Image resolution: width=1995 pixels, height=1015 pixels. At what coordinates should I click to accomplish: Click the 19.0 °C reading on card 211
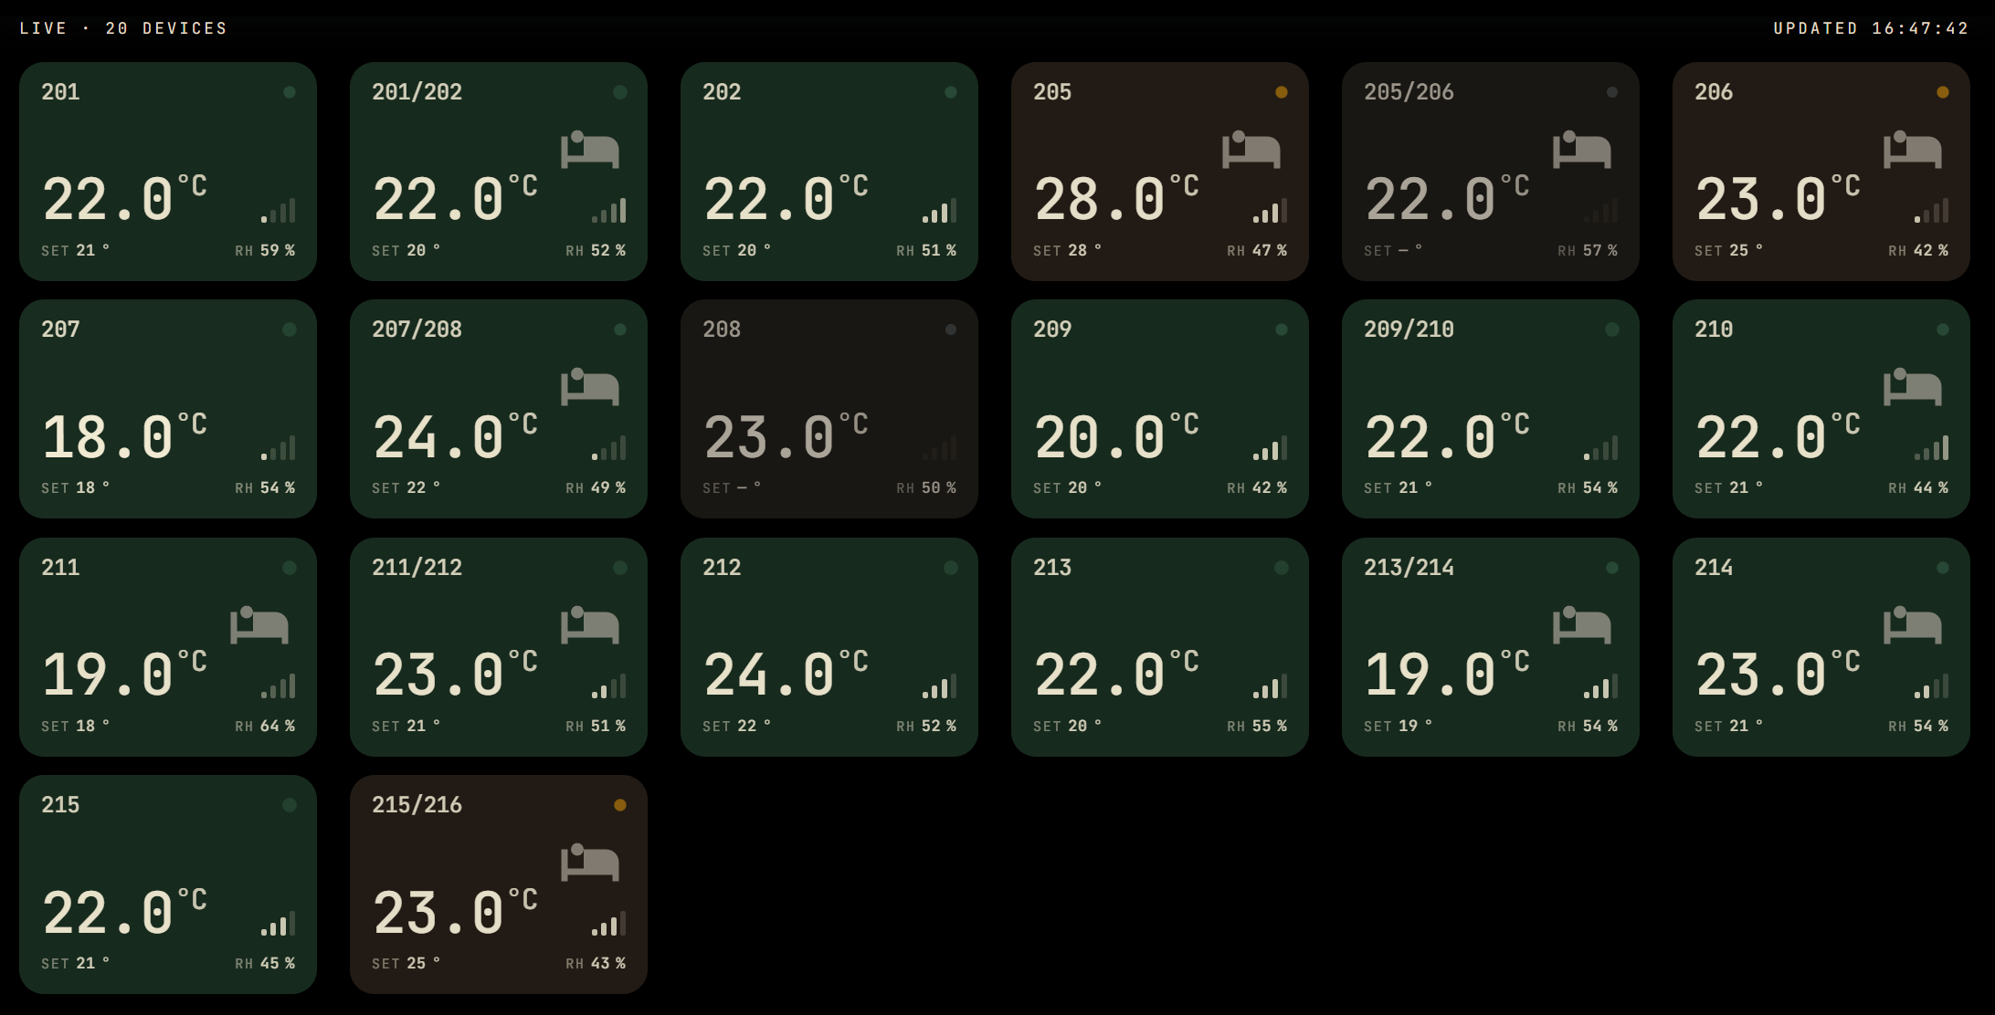click(x=124, y=675)
